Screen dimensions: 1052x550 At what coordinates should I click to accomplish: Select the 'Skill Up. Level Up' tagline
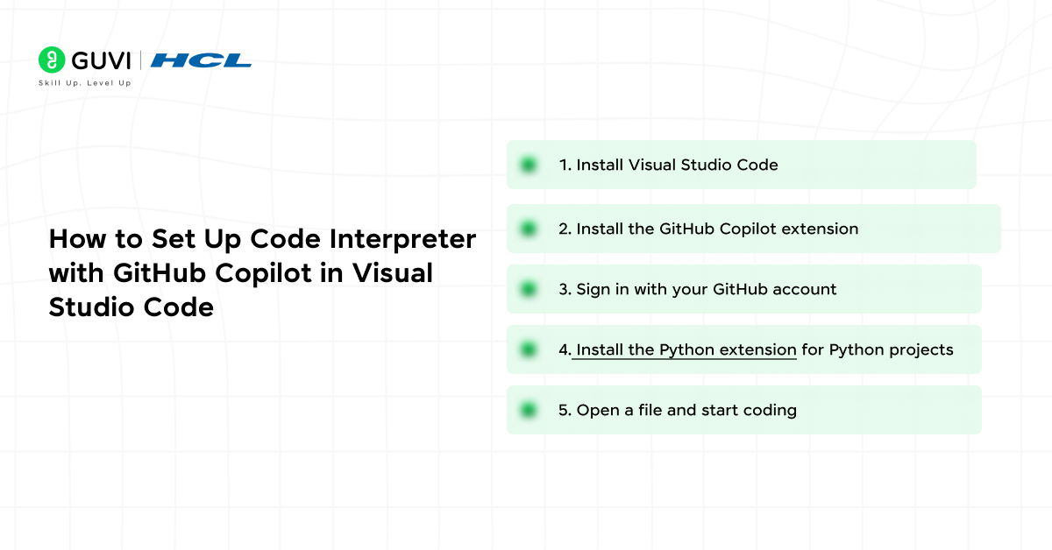84,83
